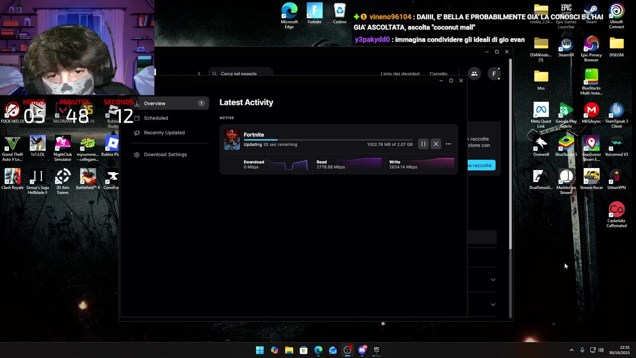
Task: Open the Epic profile avatar F
Action: [494, 74]
